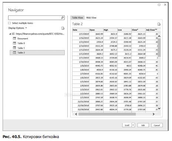172x141 pixels.
Task: Open the Display Options dropdown
Action: tap(17, 28)
